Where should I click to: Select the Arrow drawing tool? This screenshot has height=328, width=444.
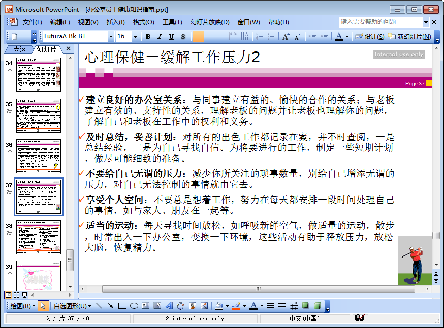coord(110,306)
